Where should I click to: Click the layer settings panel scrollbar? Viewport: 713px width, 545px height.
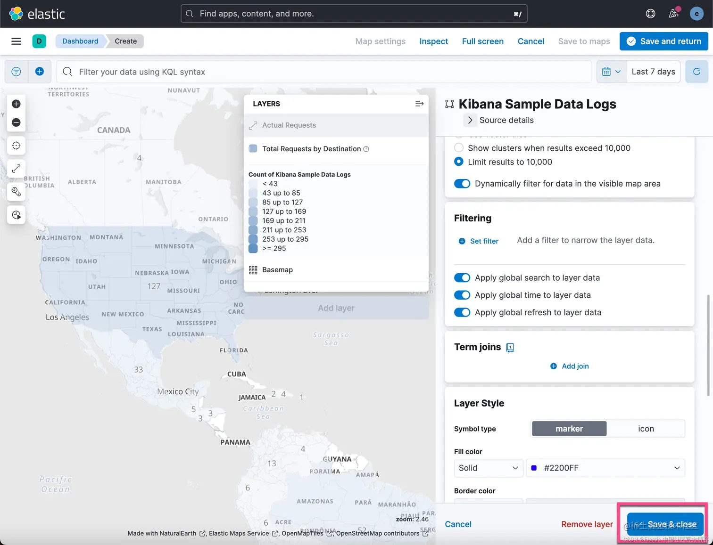(708, 345)
